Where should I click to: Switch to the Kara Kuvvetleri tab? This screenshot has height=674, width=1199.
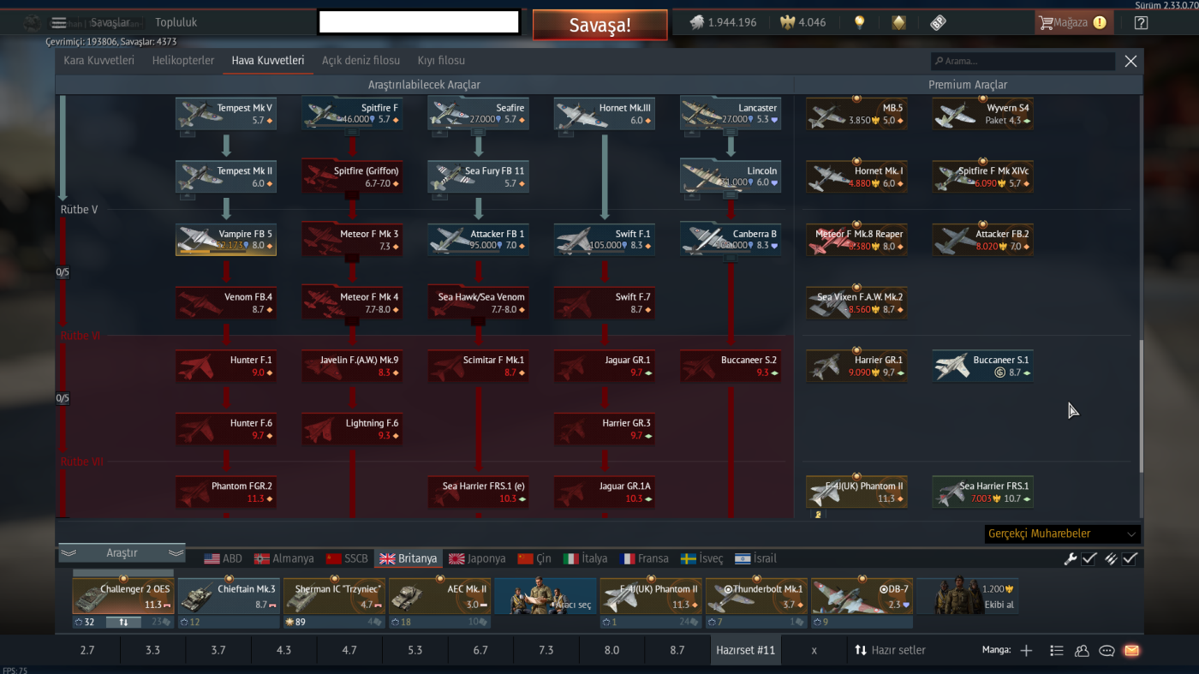pos(98,61)
